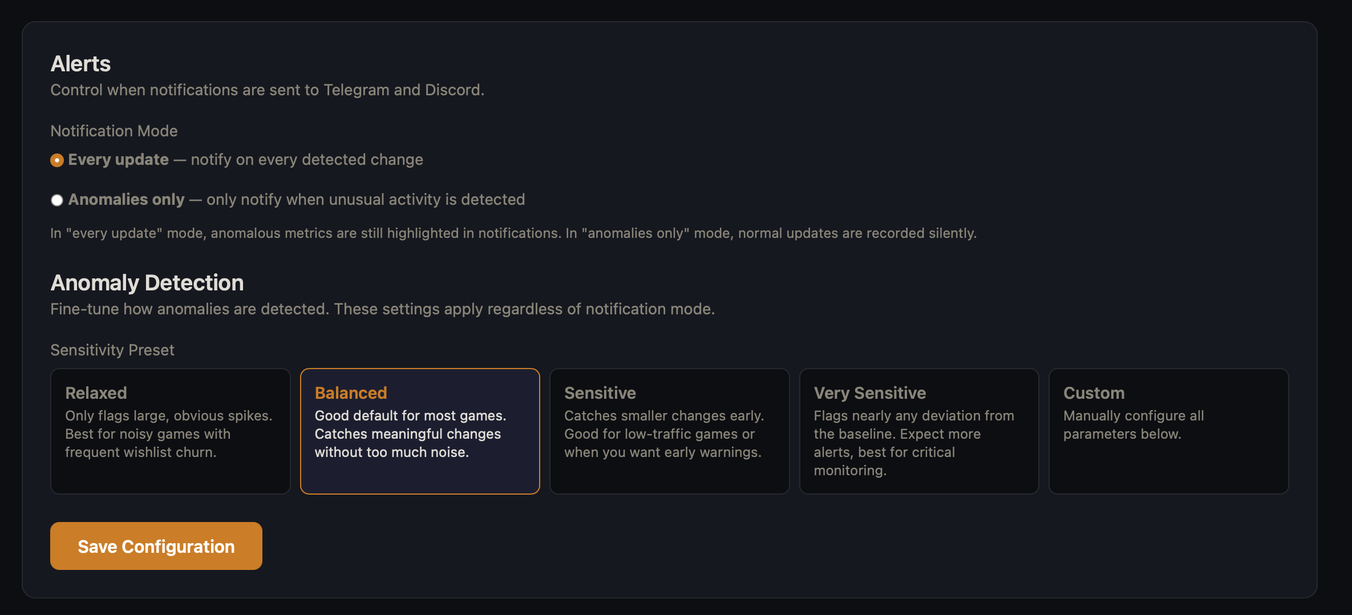This screenshot has width=1352, height=615.
Task: Select the Anomalies only radio button
Action: click(57, 200)
